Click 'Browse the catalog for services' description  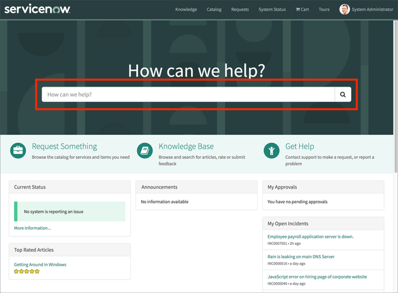[81, 157]
